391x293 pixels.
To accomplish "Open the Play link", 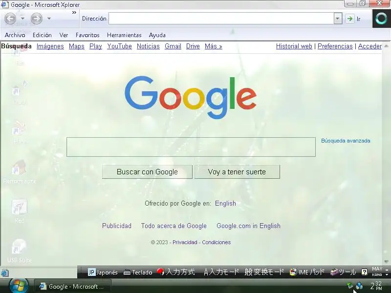I will point(96,46).
